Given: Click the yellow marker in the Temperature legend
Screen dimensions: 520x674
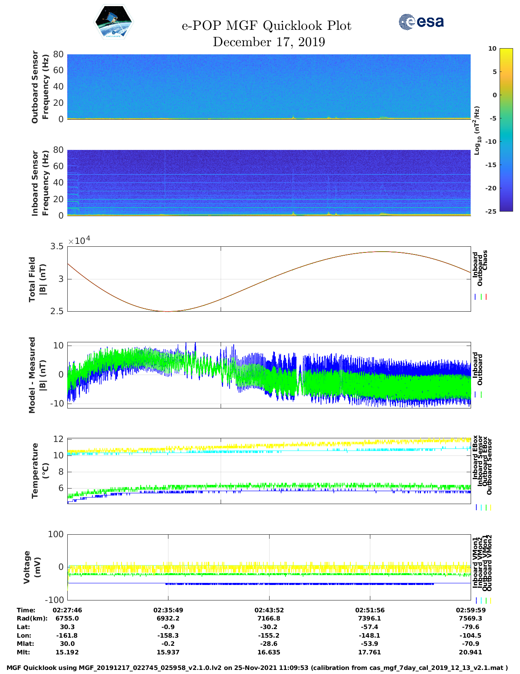Looking at the screenshot, I should (x=490, y=507).
